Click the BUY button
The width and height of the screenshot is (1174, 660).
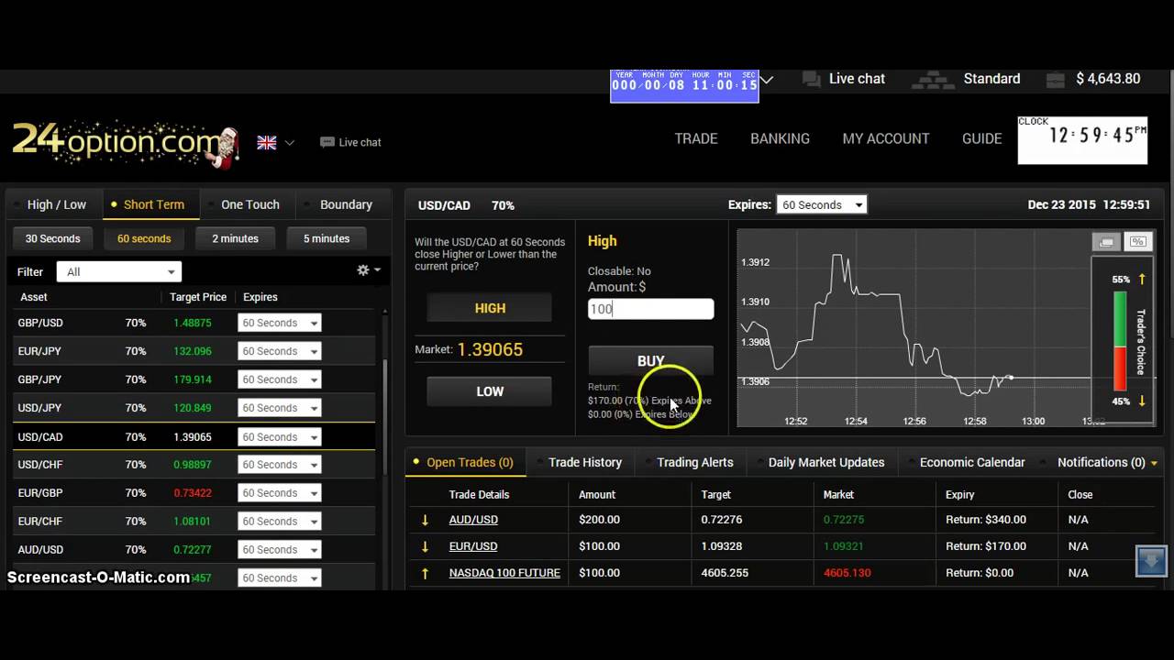point(650,360)
